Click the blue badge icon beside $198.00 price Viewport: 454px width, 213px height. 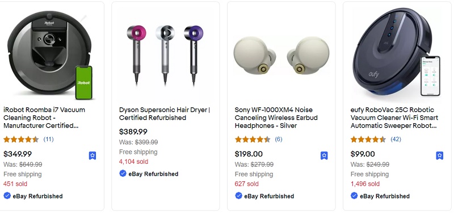click(324, 155)
